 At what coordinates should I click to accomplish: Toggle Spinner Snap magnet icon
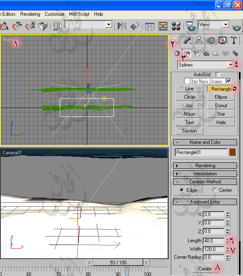click(x=30, y=26)
